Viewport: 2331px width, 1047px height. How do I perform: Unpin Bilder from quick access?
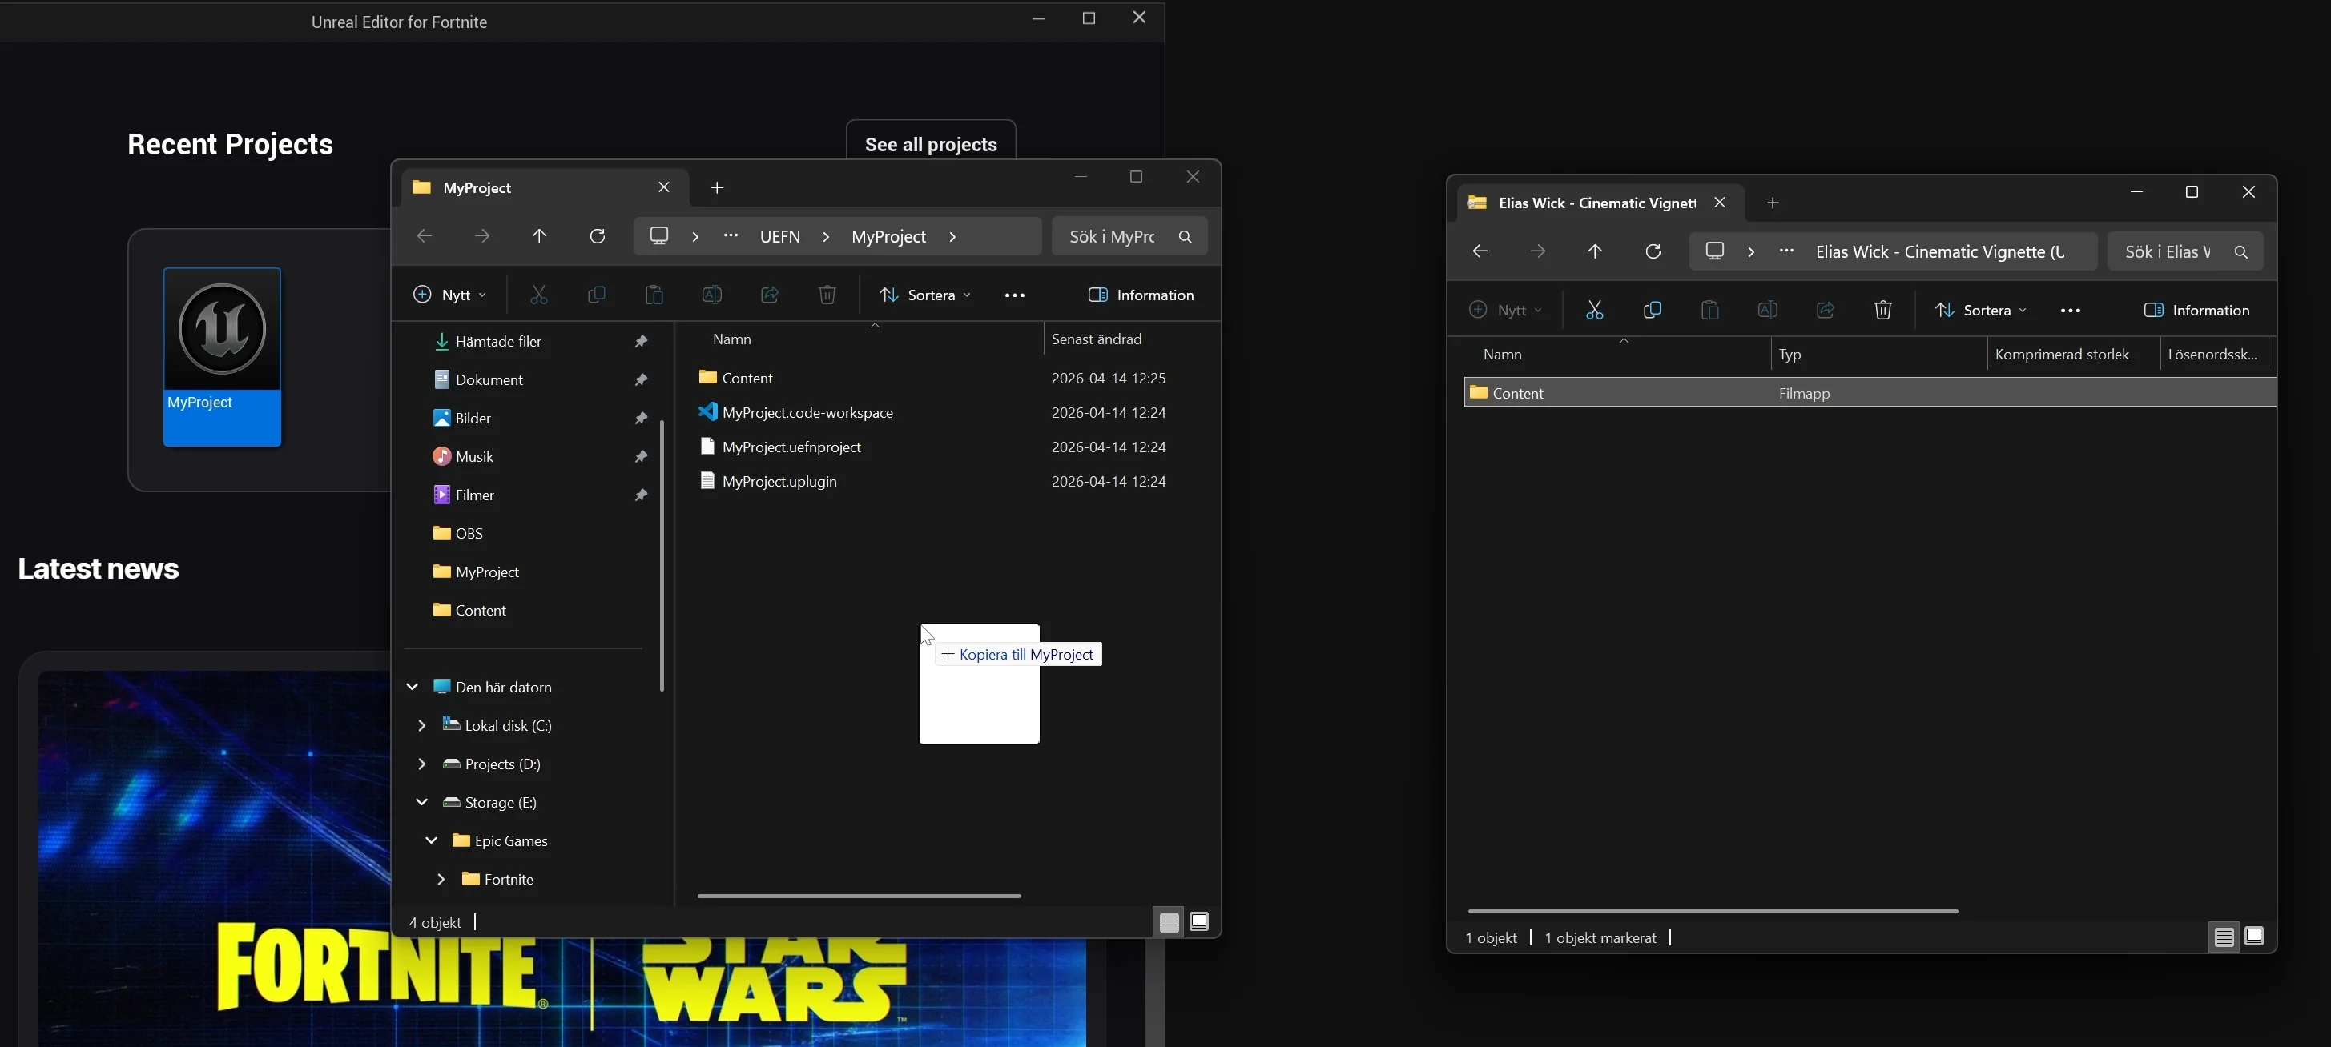pos(642,419)
